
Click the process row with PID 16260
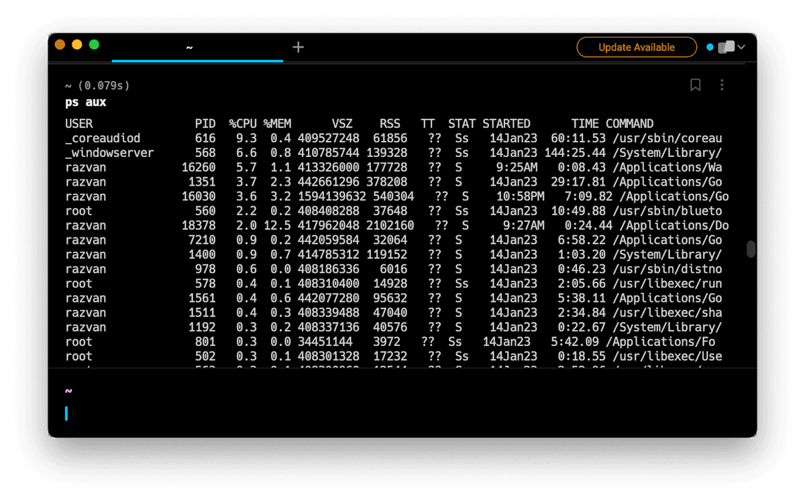[268, 167]
